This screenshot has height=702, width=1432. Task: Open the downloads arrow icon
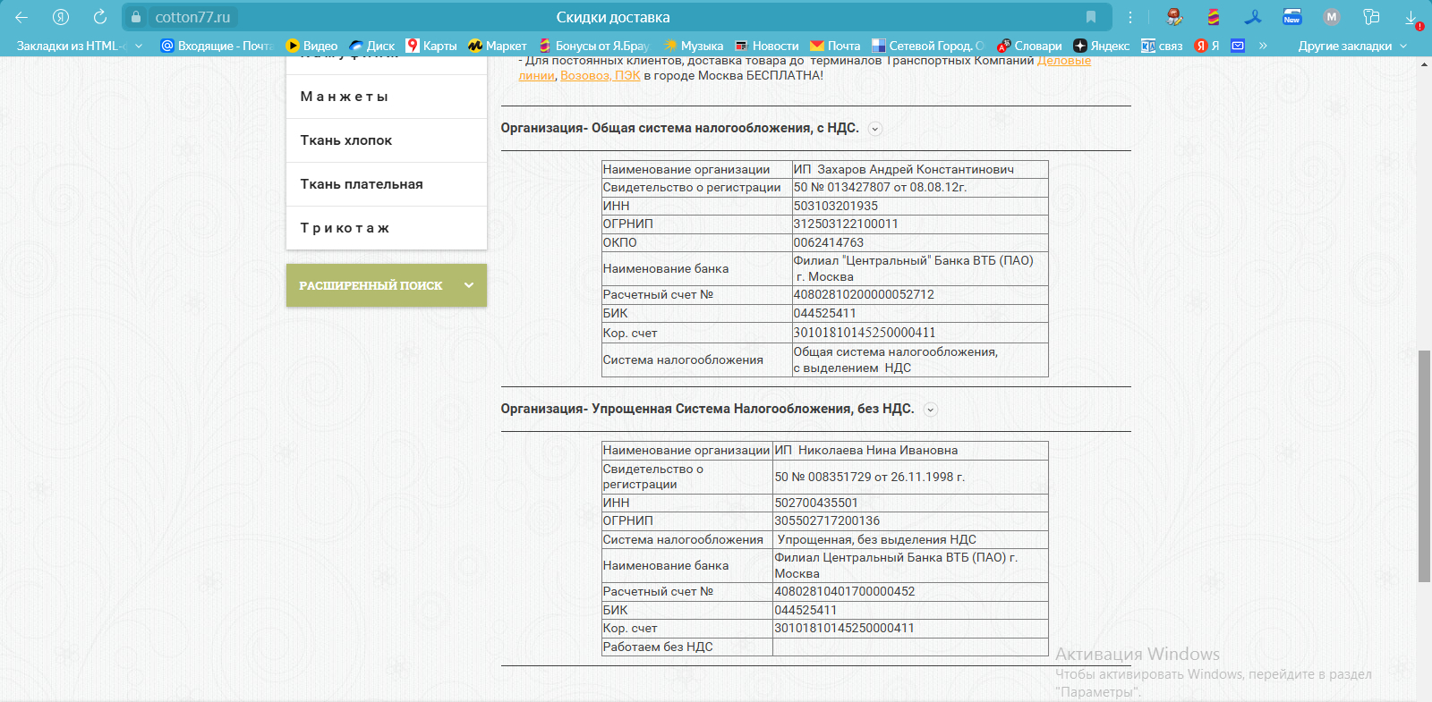[x=1411, y=18]
